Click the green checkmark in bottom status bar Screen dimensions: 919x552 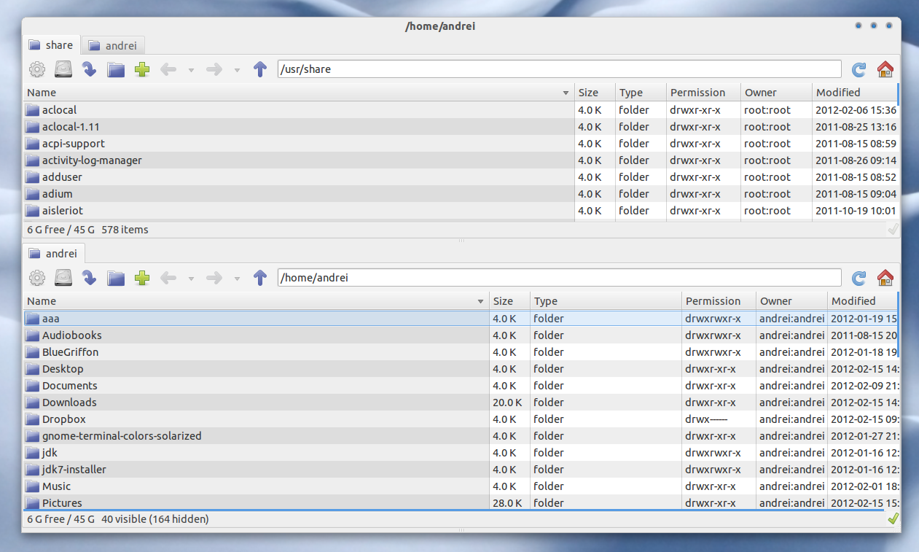[x=893, y=518]
